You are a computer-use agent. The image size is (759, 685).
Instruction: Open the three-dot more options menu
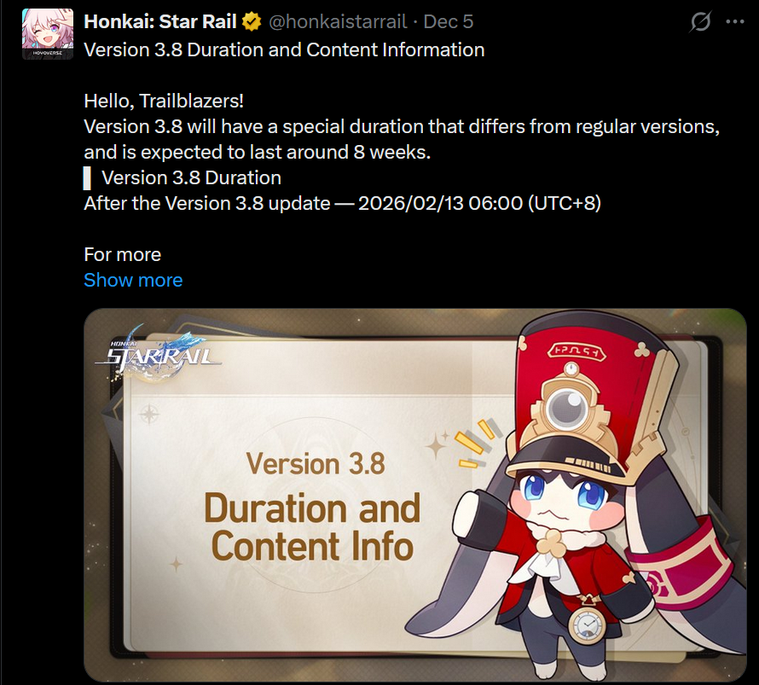click(735, 22)
